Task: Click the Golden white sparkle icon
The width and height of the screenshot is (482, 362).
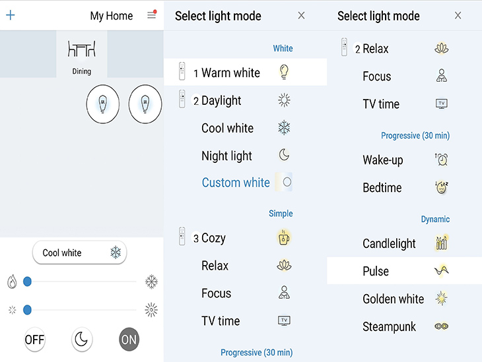Action: coord(442,298)
